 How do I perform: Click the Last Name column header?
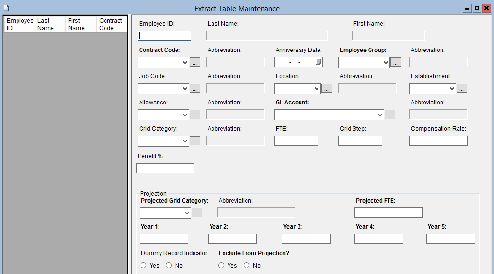(50, 24)
